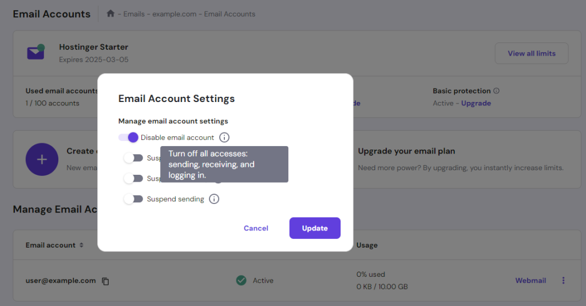
Task: Turn off the Disable email account toggle
Action: pos(129,138)
